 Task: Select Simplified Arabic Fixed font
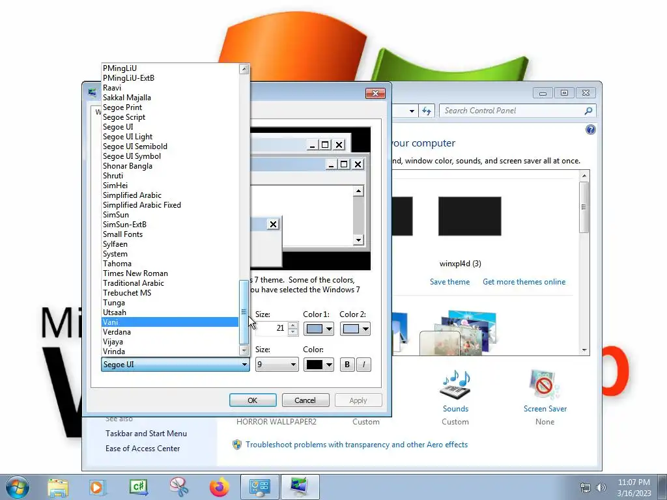pos(170,205)
